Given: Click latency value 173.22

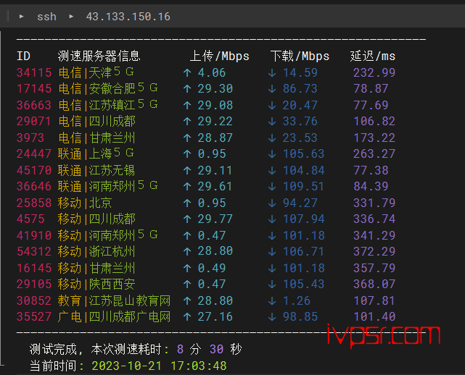Looking at the screenshot, I should point(374,138).
